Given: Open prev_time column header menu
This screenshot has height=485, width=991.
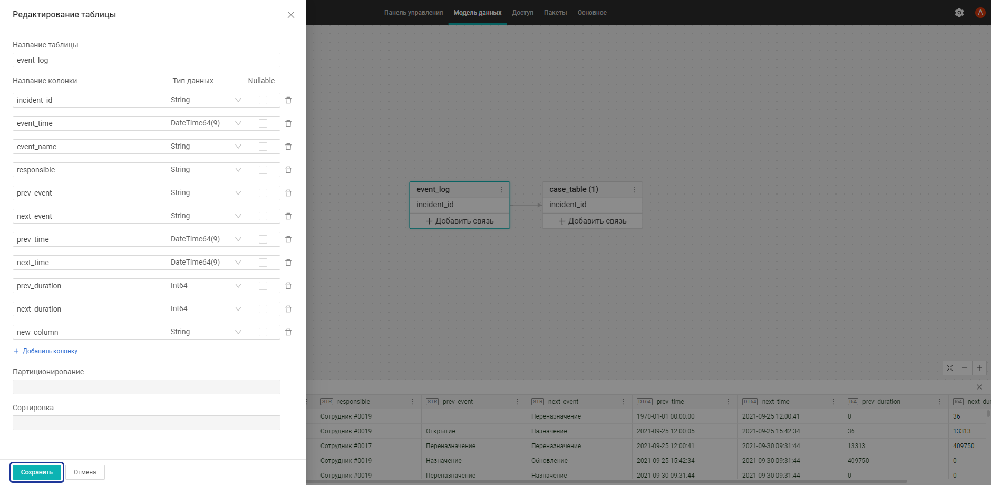Looking at the screenshot, I should tap(728, 402).
